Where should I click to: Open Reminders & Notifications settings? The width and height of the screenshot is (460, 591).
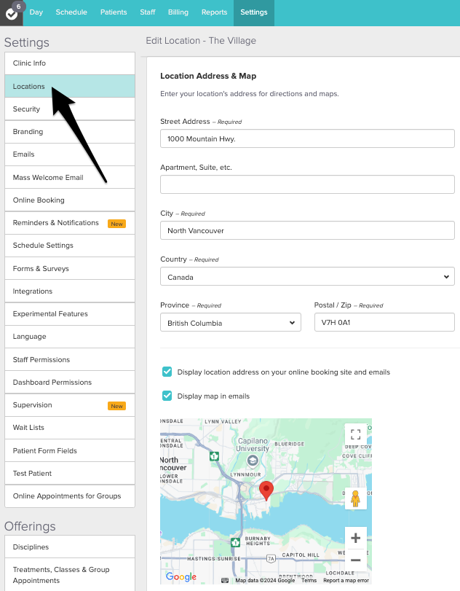70,223
